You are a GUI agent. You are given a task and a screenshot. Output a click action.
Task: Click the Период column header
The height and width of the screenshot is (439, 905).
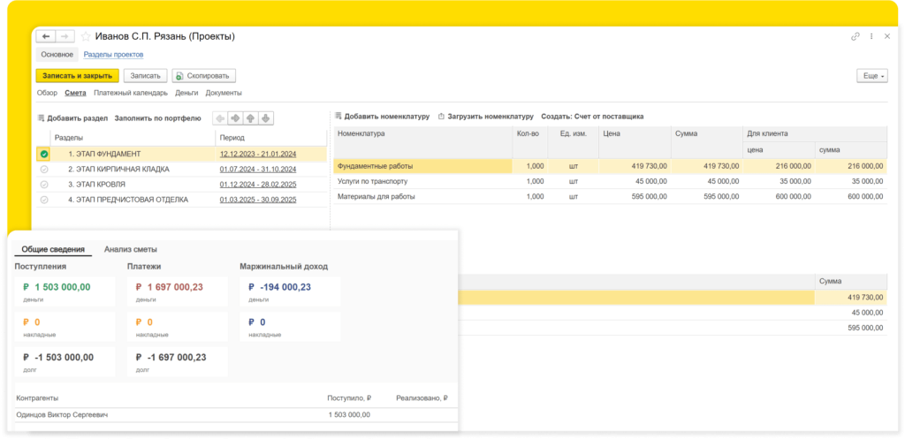coord(270,139)
